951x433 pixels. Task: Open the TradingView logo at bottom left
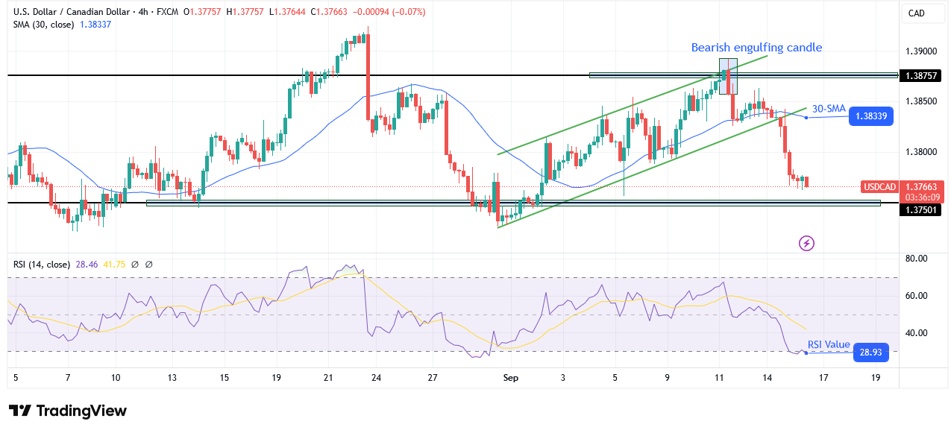point(67,411)
